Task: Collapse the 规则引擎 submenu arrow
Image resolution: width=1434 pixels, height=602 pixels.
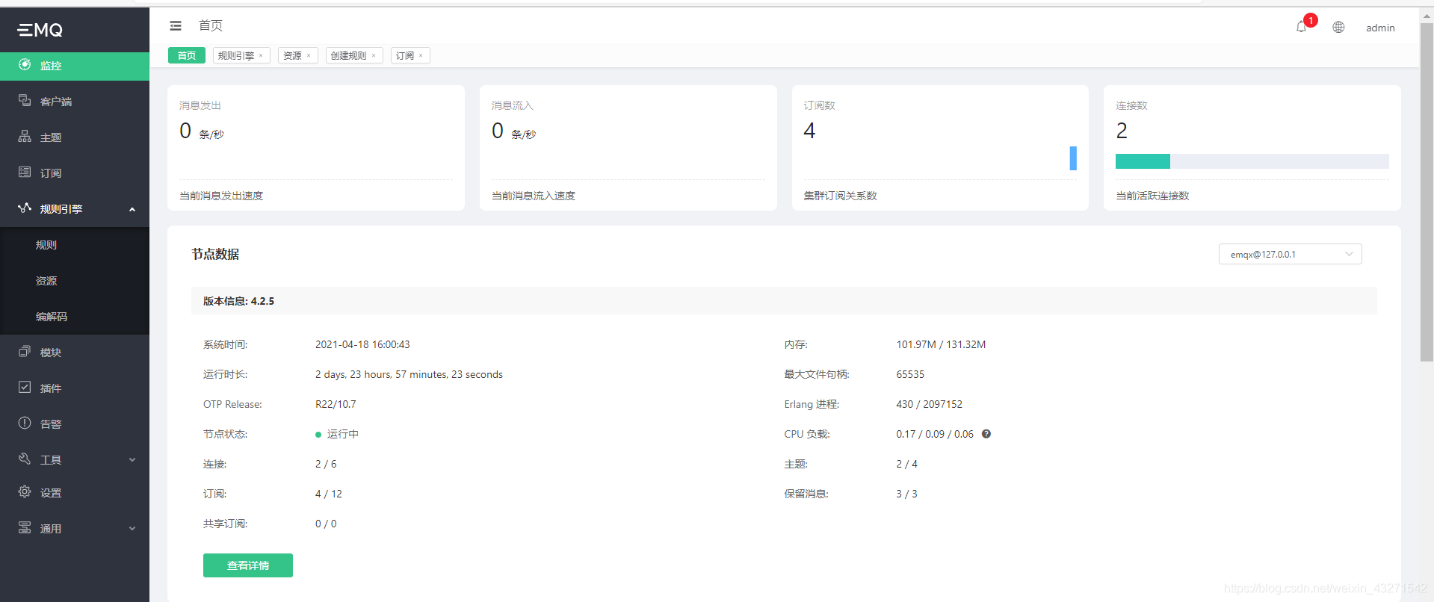Action: pos(132,209)
